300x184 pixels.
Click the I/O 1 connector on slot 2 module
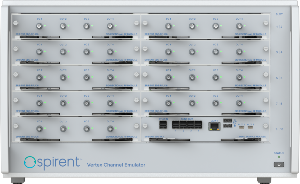tap(168, 26)
